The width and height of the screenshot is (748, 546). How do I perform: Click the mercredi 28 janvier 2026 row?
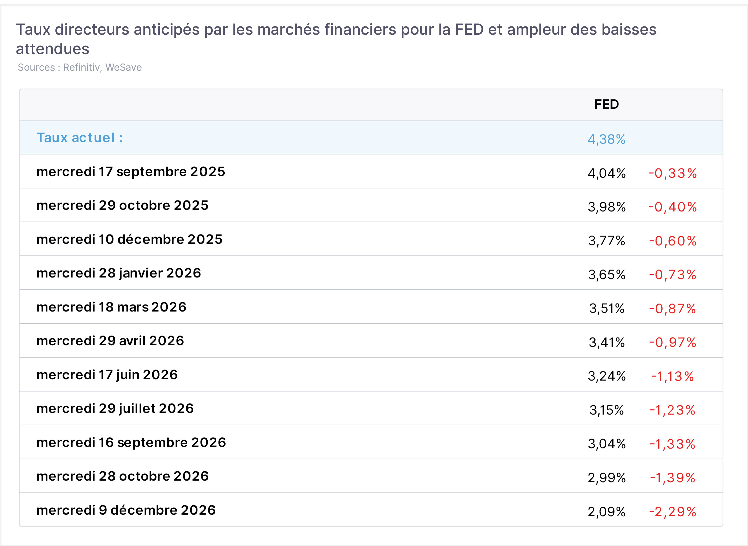point(371,273)
